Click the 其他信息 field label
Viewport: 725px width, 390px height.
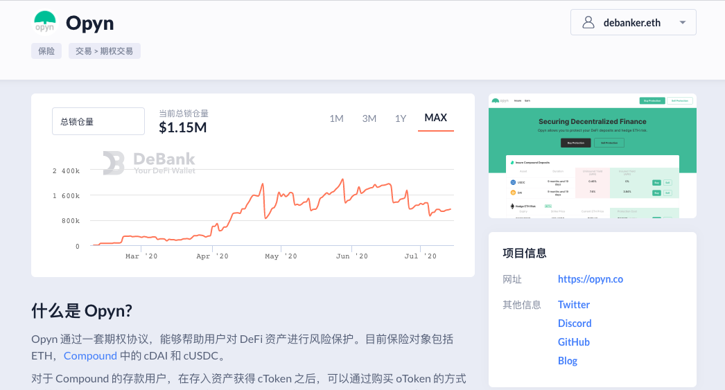[x=522, y=305]
